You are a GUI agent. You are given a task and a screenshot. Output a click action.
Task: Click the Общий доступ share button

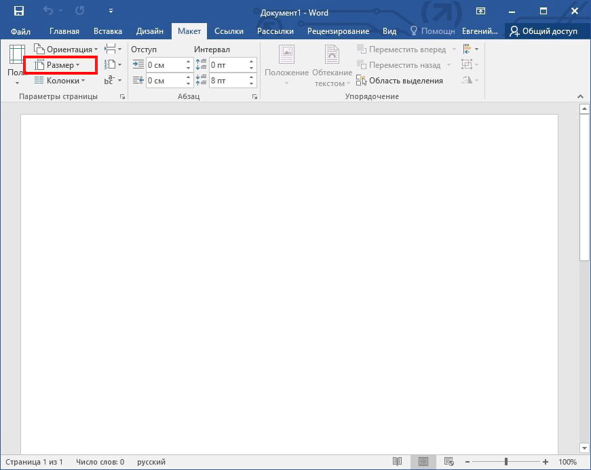pyautogui.click(x=543, y=31)
